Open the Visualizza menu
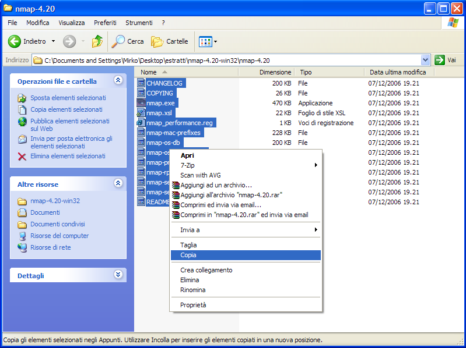 pyautogui.click(x=72, y=23)
